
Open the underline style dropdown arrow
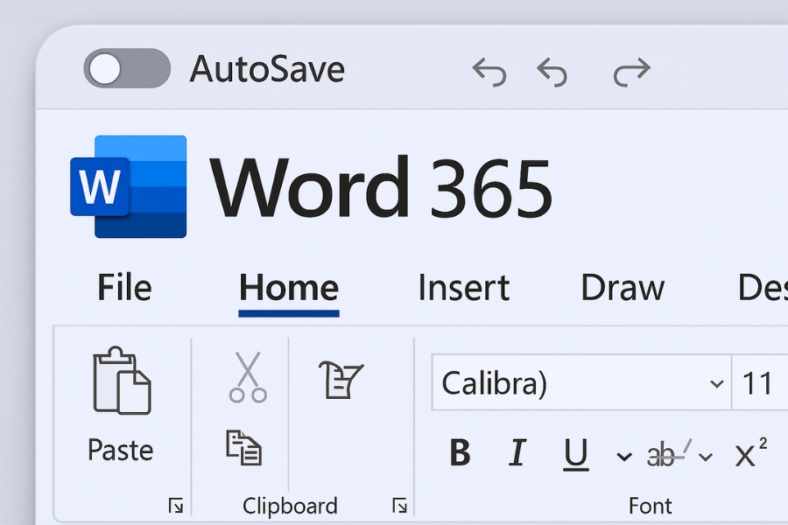[x=623, y=456]
